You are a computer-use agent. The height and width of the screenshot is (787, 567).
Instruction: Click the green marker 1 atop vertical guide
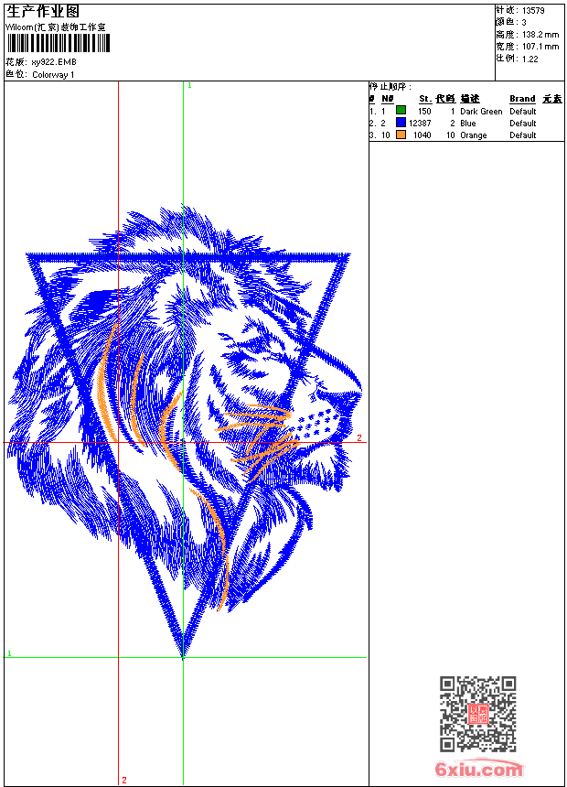point(189,86)
